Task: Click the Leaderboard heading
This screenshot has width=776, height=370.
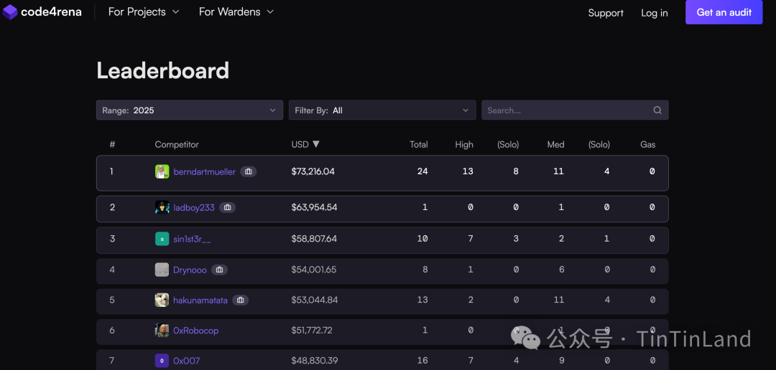Action: click(x=162, y=71)
